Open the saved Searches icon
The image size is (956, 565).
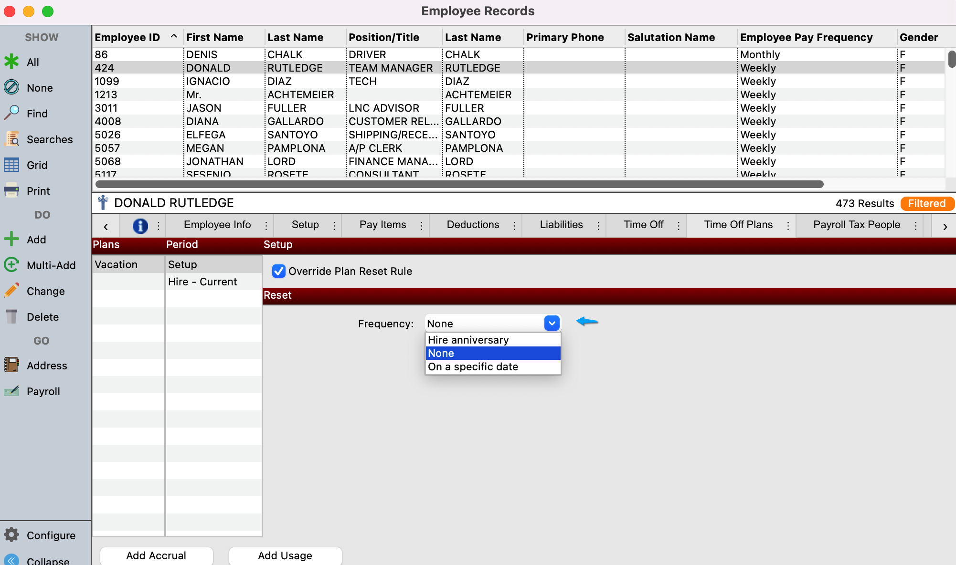click(x=11, y=139)
